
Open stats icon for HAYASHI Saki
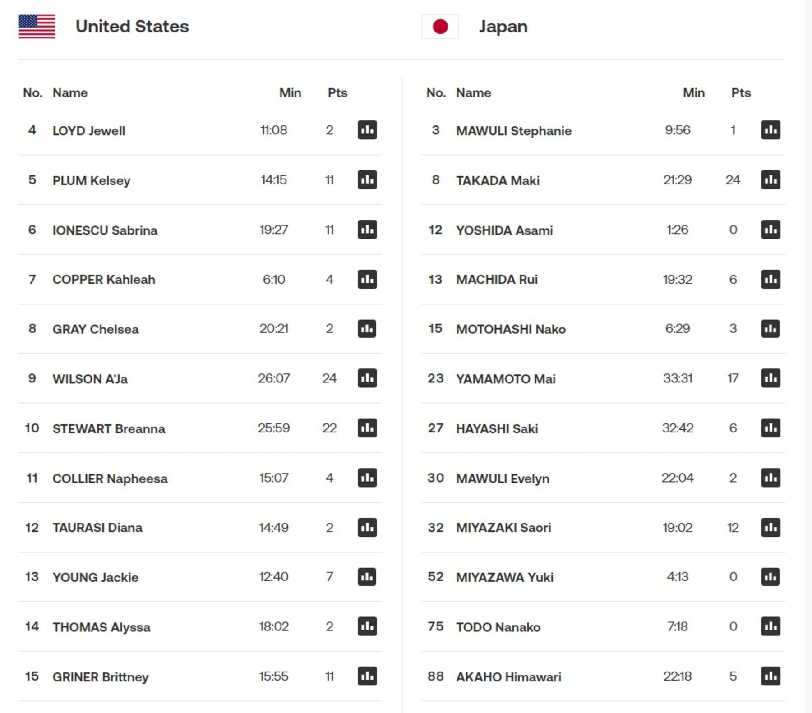[x=770, y=428]
